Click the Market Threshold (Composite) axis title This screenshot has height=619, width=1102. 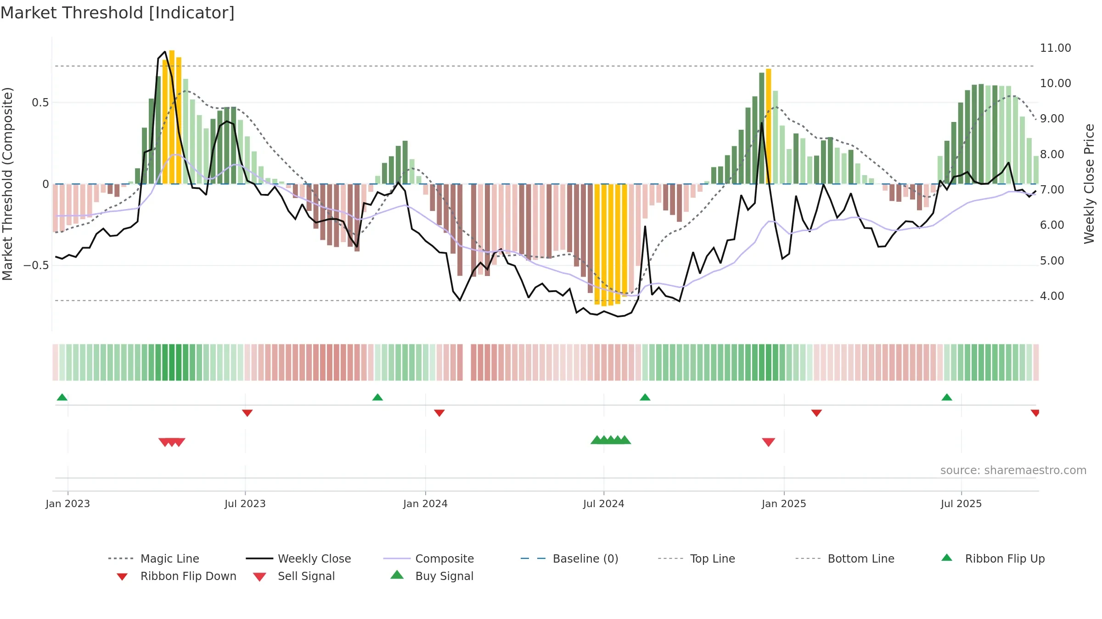pos(7,183)
